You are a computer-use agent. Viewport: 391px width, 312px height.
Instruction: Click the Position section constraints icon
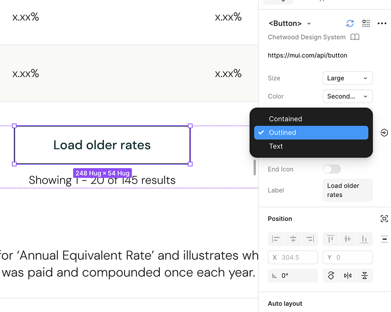(384, 219)
